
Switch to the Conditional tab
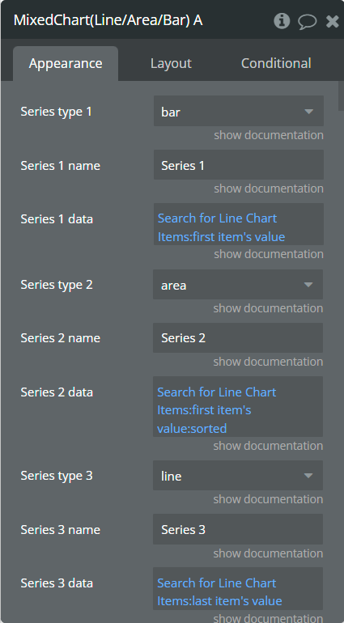(276, 63)
